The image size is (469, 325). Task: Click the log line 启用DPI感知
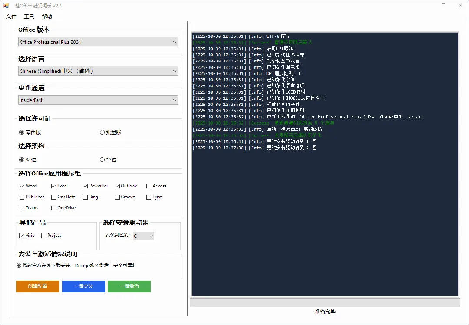tap(243, 49)
